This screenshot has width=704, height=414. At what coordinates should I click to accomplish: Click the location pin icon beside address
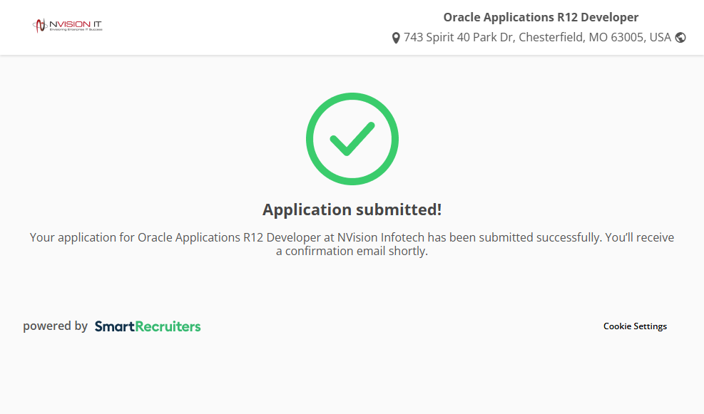pyautogui.click(x=396, y=38)
